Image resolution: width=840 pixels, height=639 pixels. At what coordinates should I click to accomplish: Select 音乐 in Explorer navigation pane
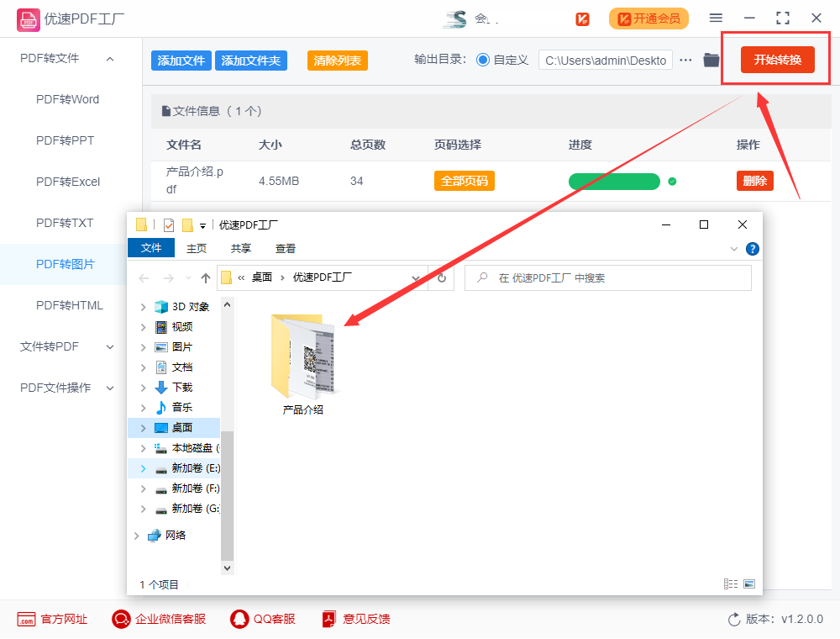coord(174,408)
